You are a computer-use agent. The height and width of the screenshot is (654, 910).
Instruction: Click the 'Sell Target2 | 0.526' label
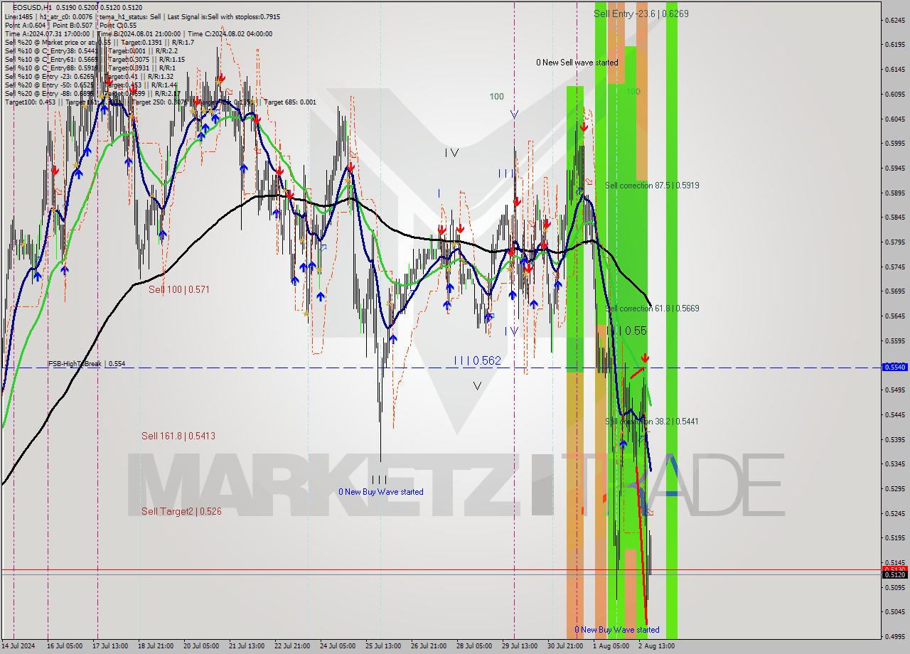181,512
